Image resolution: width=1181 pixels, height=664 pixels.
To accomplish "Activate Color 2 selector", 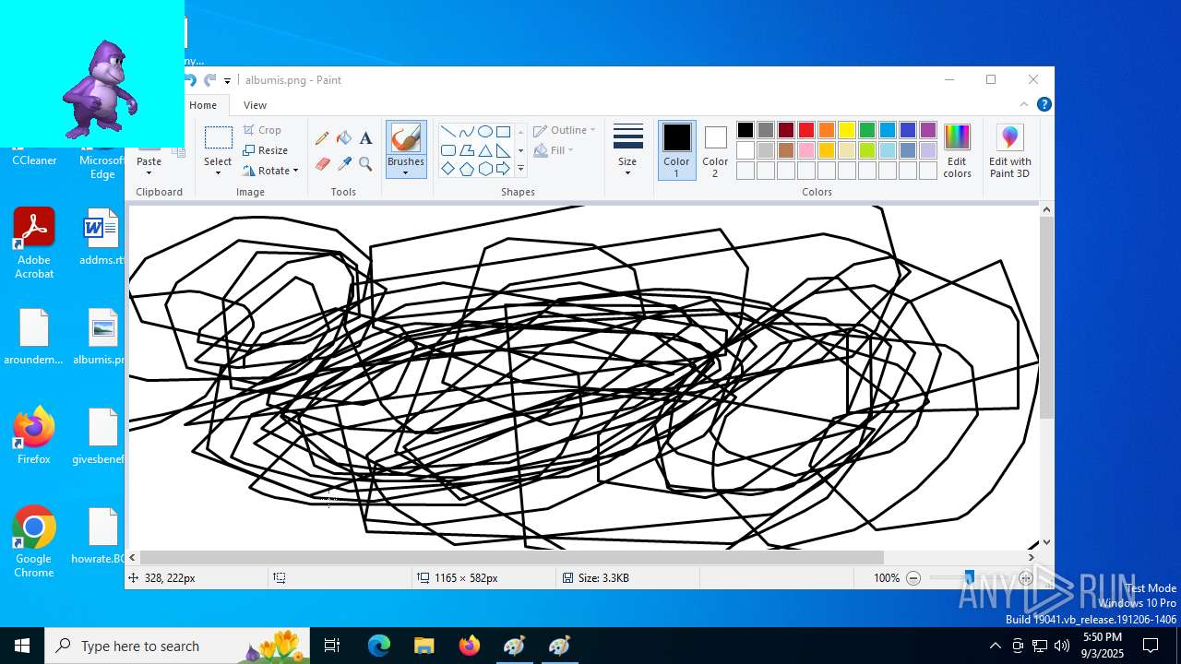I will click(x=715, y=150).
